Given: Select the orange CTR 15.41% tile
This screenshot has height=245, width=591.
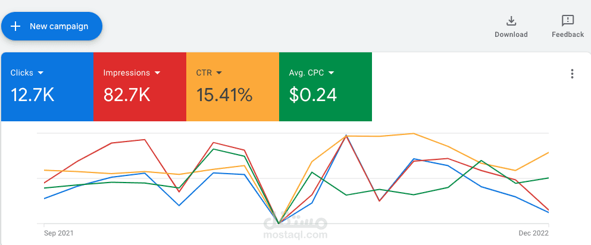Looking at the screenshot, I should coord(233,87).
